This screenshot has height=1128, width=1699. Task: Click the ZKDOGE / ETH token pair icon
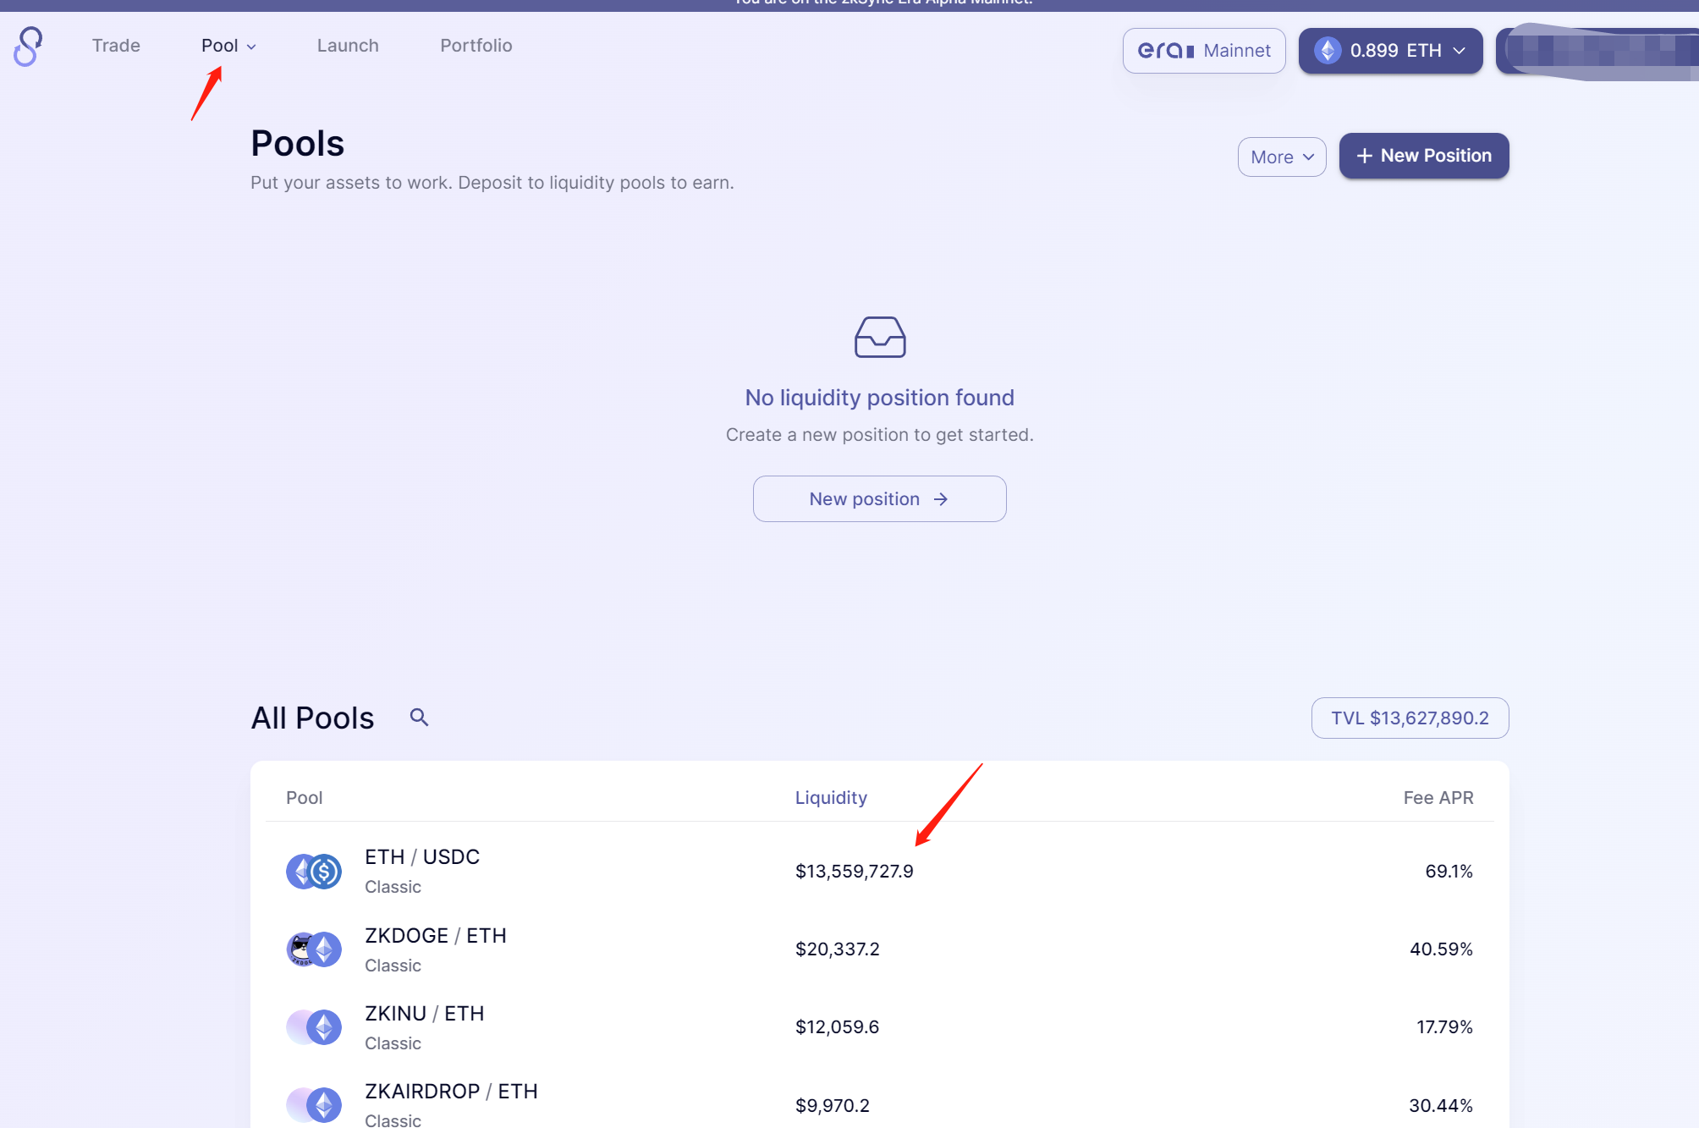click(314, 949)
